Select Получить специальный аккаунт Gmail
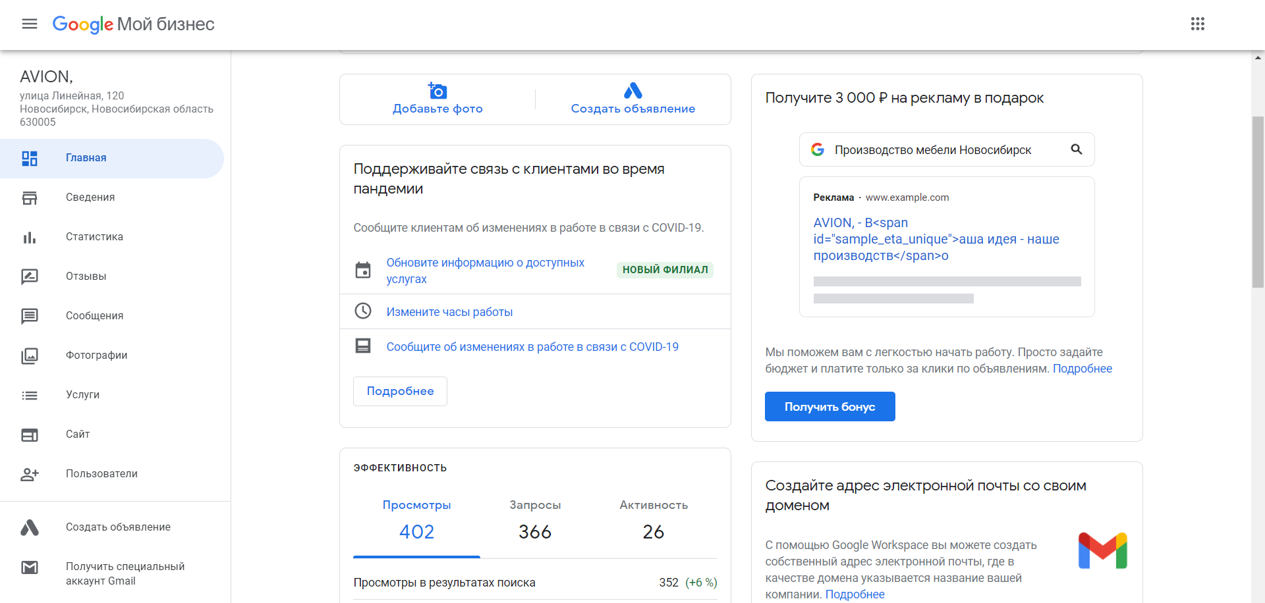Screen dimensions: 1265x603 (x=112, y=573)
